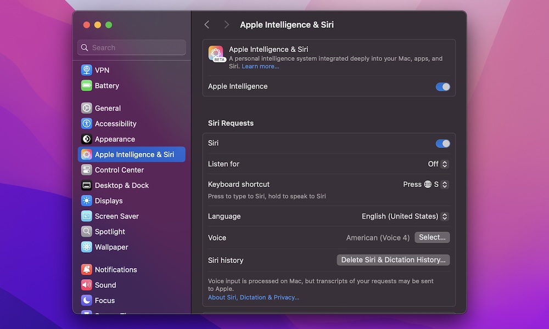The width and height of the screenshot is (549, 329).
Task: Click Delete Siri & Dictation History button
Action: [x=393, y=259]
